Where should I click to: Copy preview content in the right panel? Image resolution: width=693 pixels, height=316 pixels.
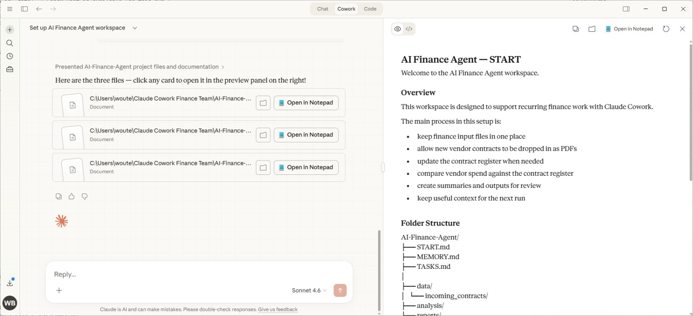coord(576,29)
